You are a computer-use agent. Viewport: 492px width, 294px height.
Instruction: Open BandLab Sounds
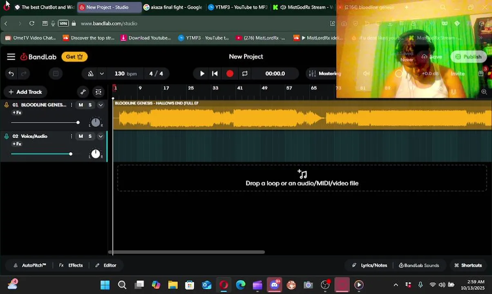tap(419, 265)
